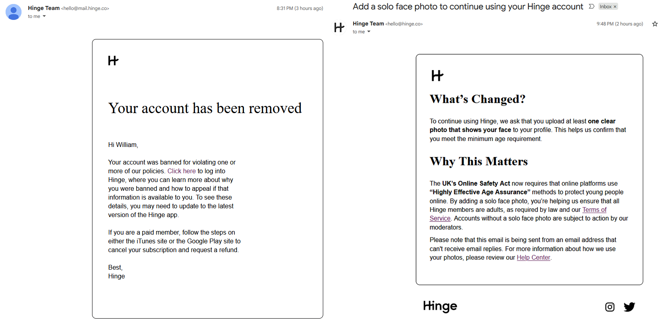
Task: Click the Hinge avatar in the right email header
Action: pyautogui.click(x=339, y=27)
